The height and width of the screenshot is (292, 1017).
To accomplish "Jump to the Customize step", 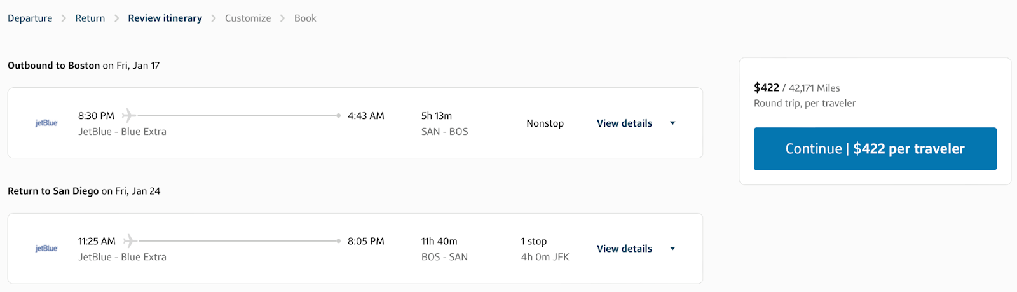I will click(x=248, y=18).
